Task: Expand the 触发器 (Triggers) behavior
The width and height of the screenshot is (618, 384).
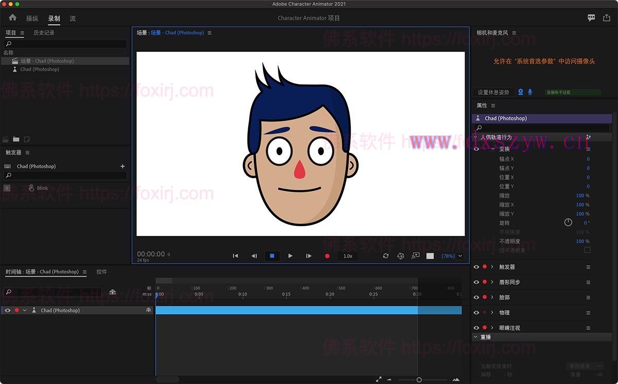Action: coord(492,267)
